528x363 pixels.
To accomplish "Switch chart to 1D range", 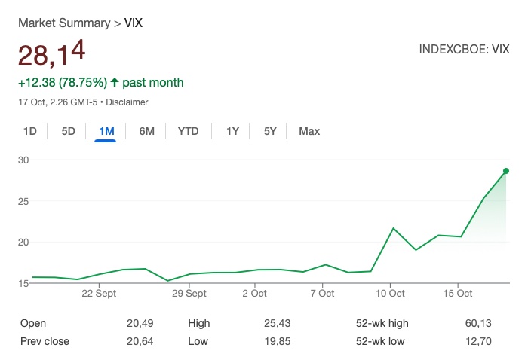I will tap(30, 131).
